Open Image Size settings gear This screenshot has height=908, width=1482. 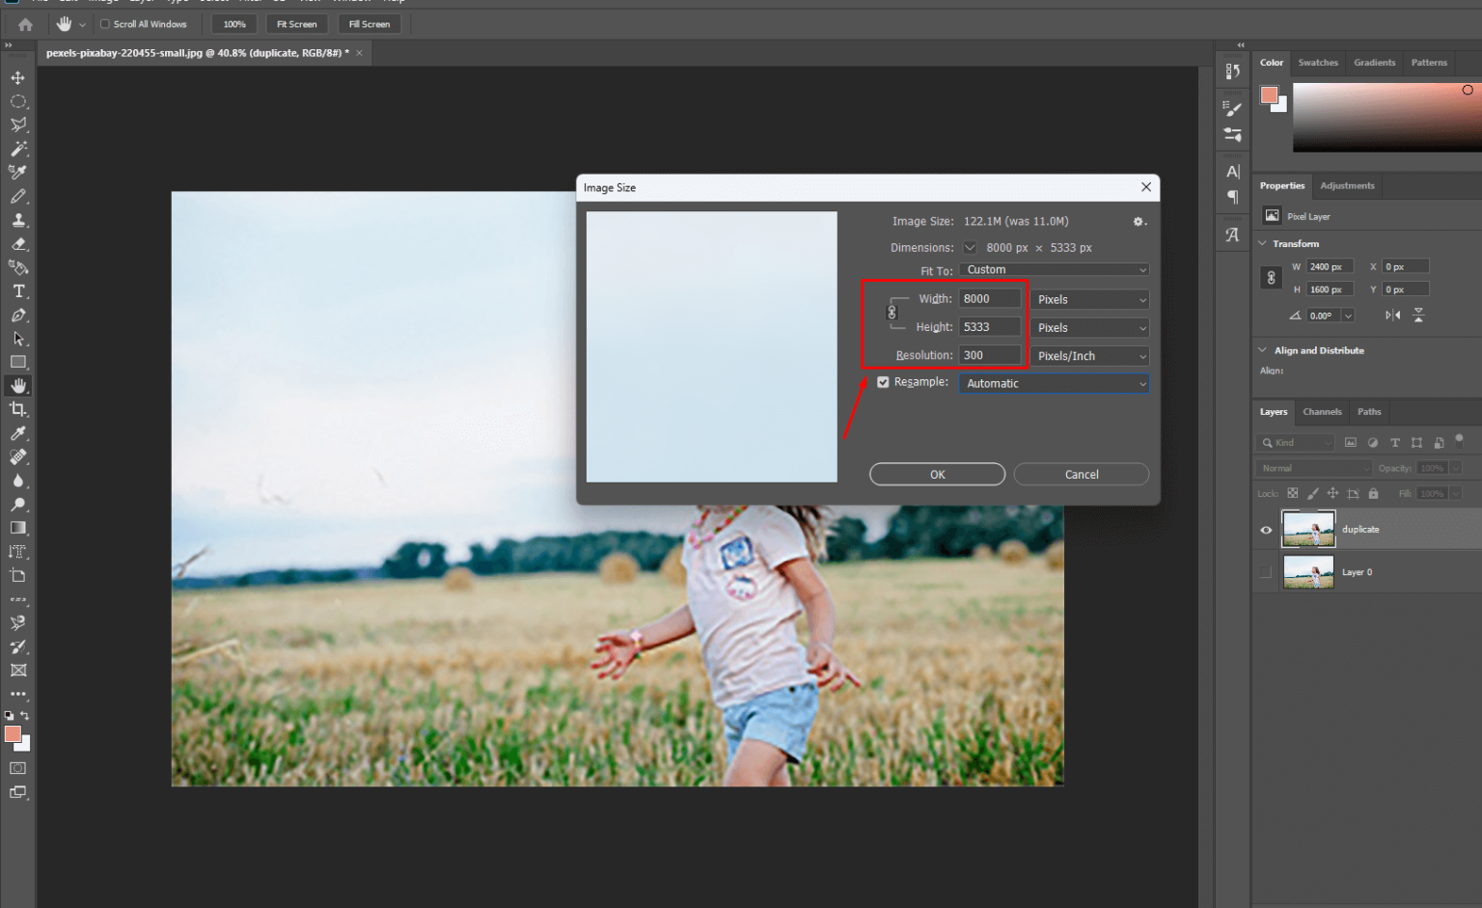pos(1139,222)
